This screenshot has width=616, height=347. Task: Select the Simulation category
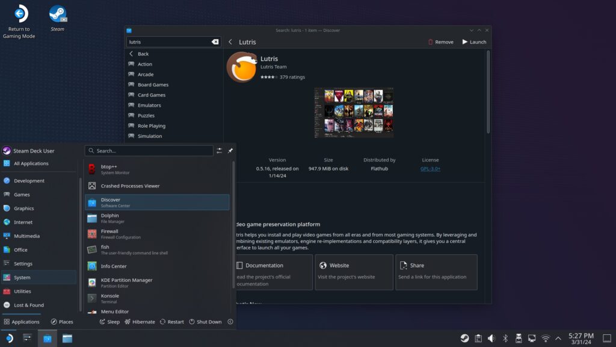[174, 136]
